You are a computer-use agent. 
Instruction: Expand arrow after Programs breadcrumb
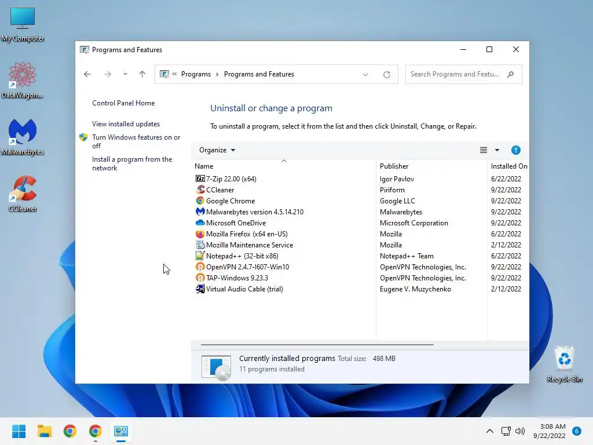pos(217,74)
